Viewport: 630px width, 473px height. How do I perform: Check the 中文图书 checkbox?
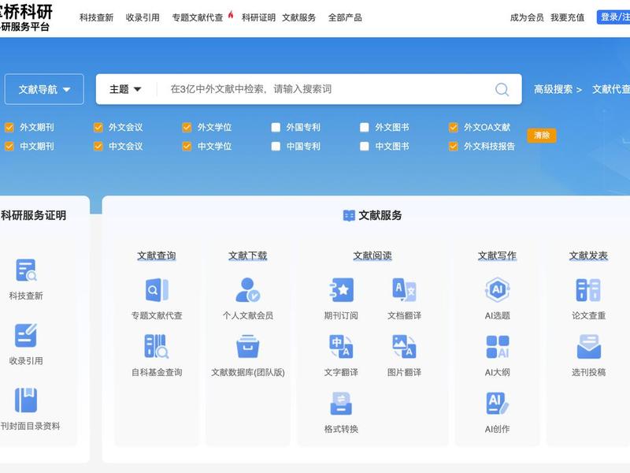[x=365, y=147]
